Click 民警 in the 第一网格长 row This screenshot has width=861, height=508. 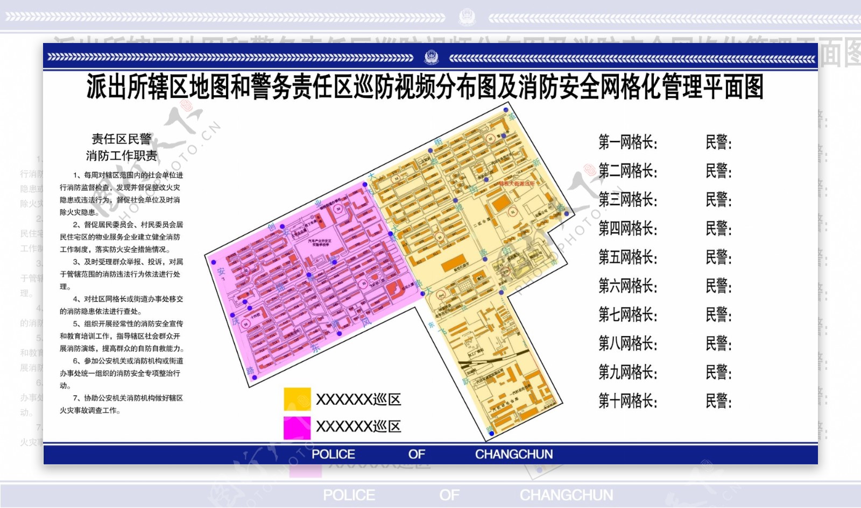(x=719, y=142)
